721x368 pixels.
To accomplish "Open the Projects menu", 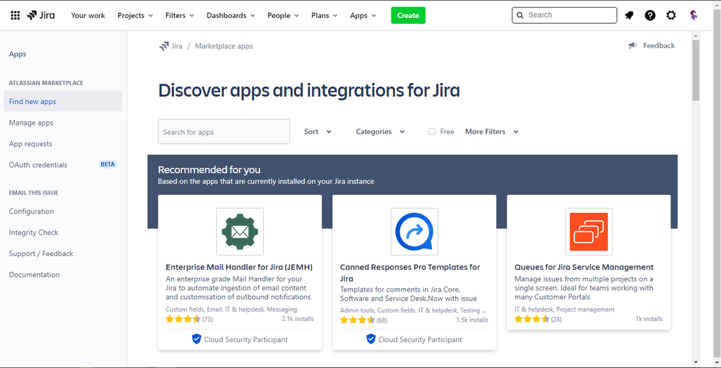I will (135, 15).
